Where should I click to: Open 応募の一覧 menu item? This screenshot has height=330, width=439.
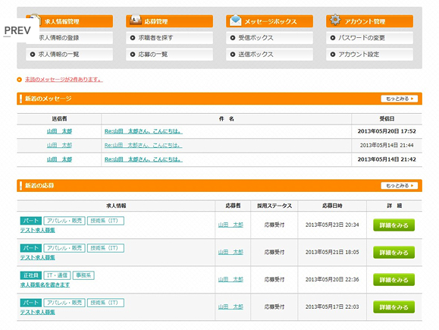coord(169,55)
